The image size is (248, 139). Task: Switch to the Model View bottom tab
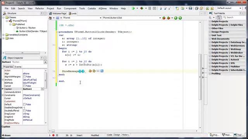point(227,135)
